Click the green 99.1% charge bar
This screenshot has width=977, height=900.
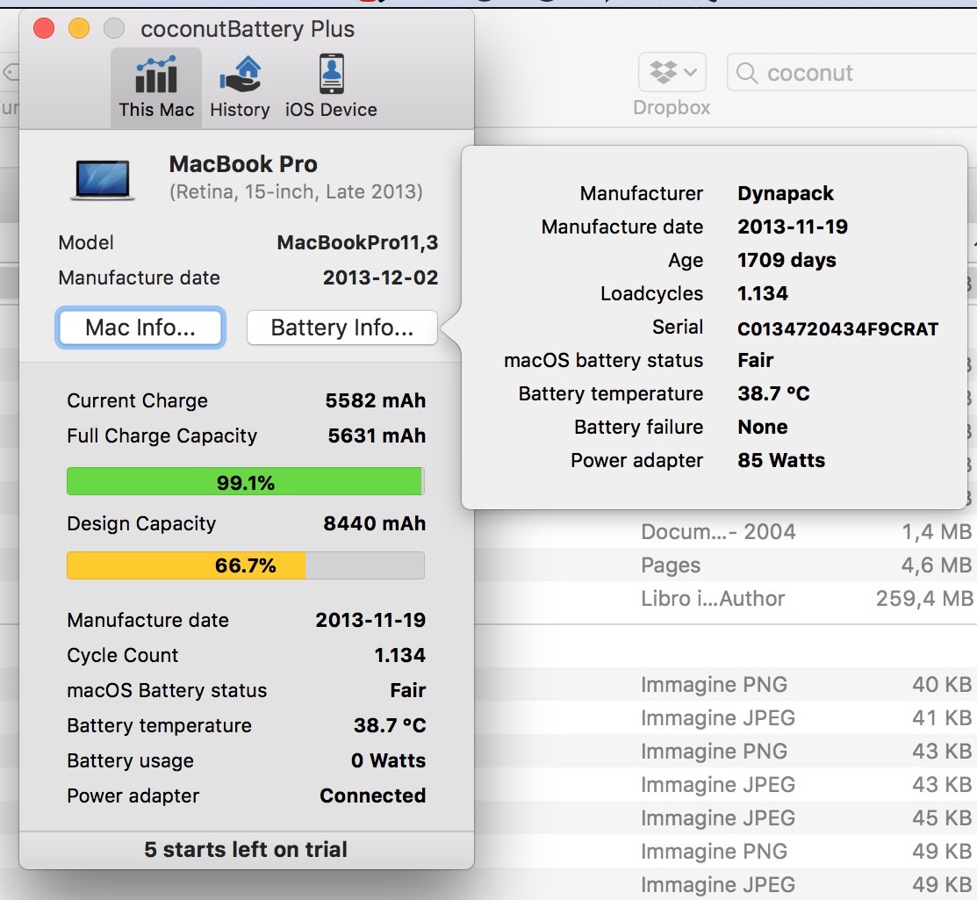coord(246,481)
